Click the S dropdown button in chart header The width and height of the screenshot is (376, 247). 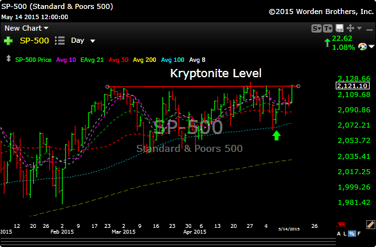[x=317, y=29]
